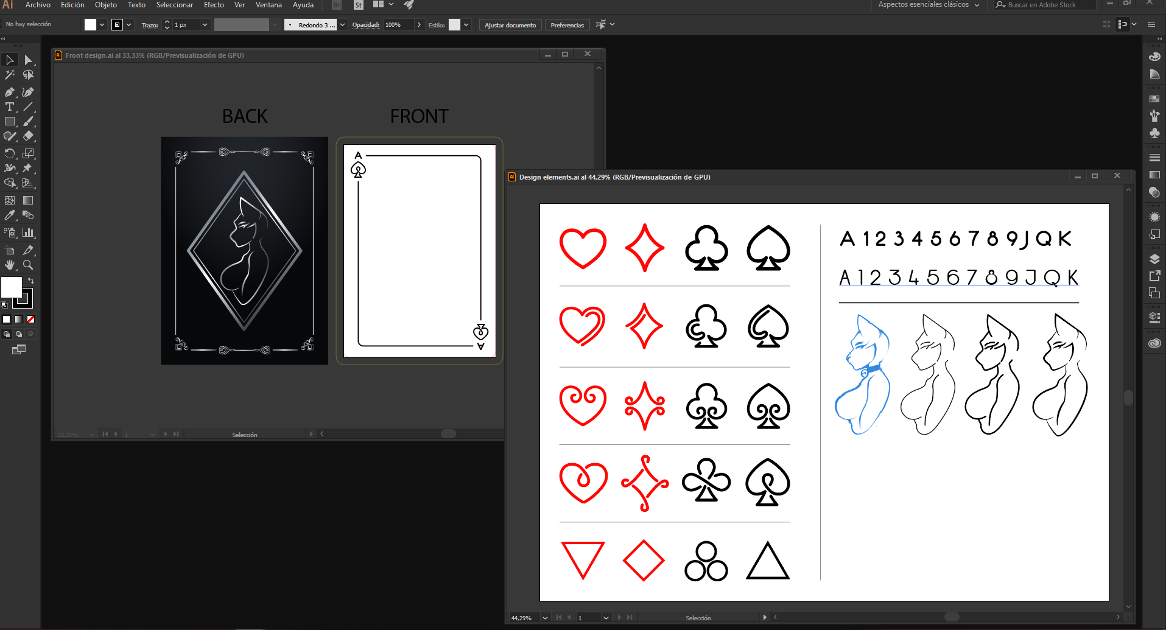Select the Rectangle tool
The width and height of the screenshot is (1166, 630).
[x=10, y=122]
